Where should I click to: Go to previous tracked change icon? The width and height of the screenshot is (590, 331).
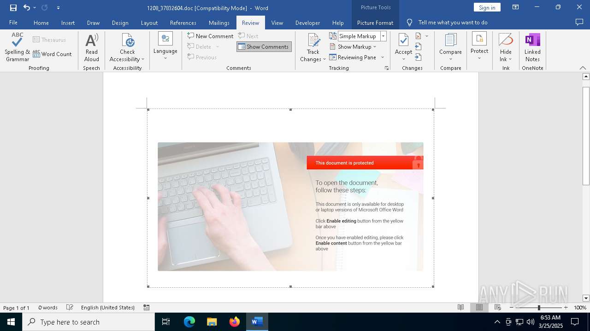419,46
